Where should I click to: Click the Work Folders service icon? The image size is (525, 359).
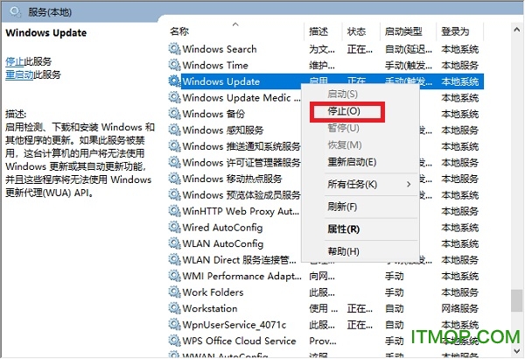click(174, 292)
